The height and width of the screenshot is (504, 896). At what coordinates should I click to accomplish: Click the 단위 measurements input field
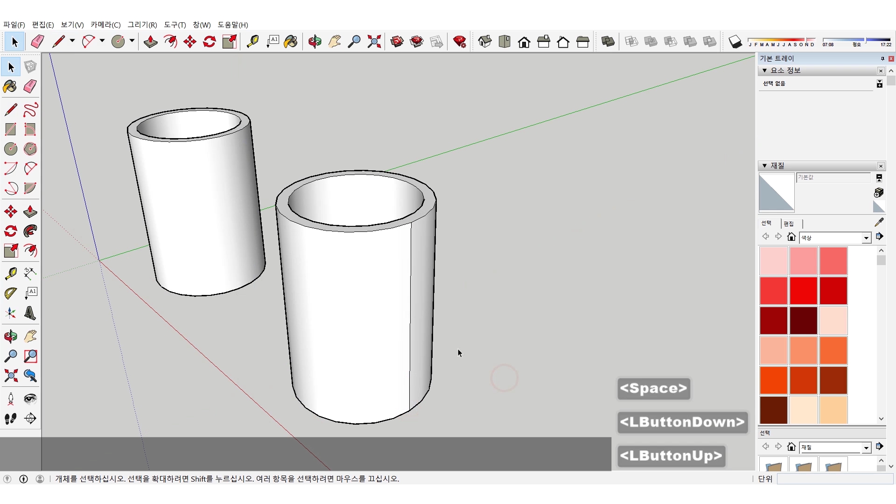[834, 479]
